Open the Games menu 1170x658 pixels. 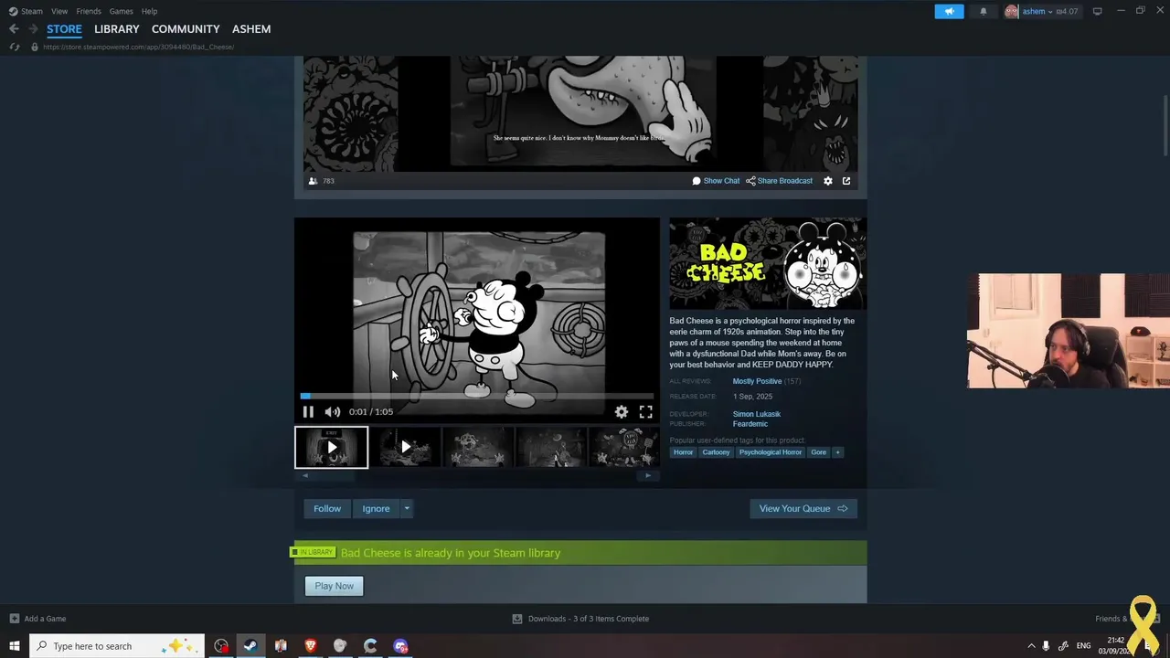tap(122, 11)
